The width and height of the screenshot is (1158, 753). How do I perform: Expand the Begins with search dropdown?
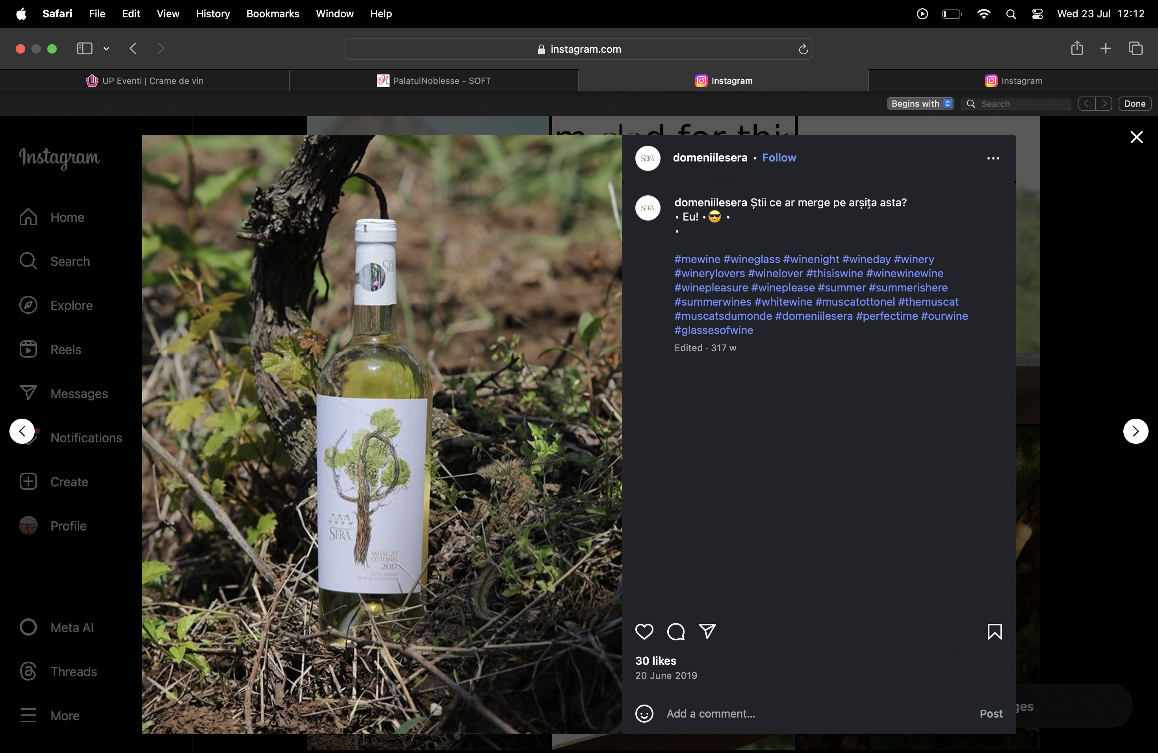(x=920, y=104)
